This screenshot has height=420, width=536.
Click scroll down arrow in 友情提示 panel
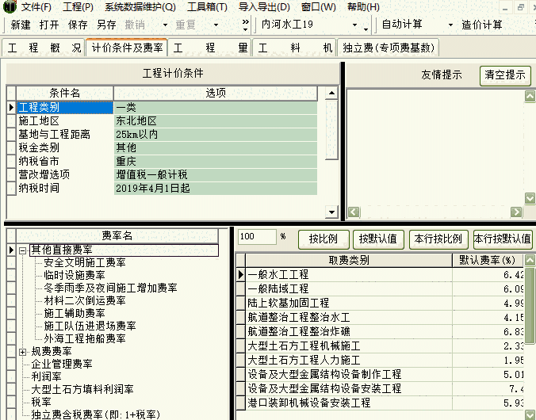point(530,198)
